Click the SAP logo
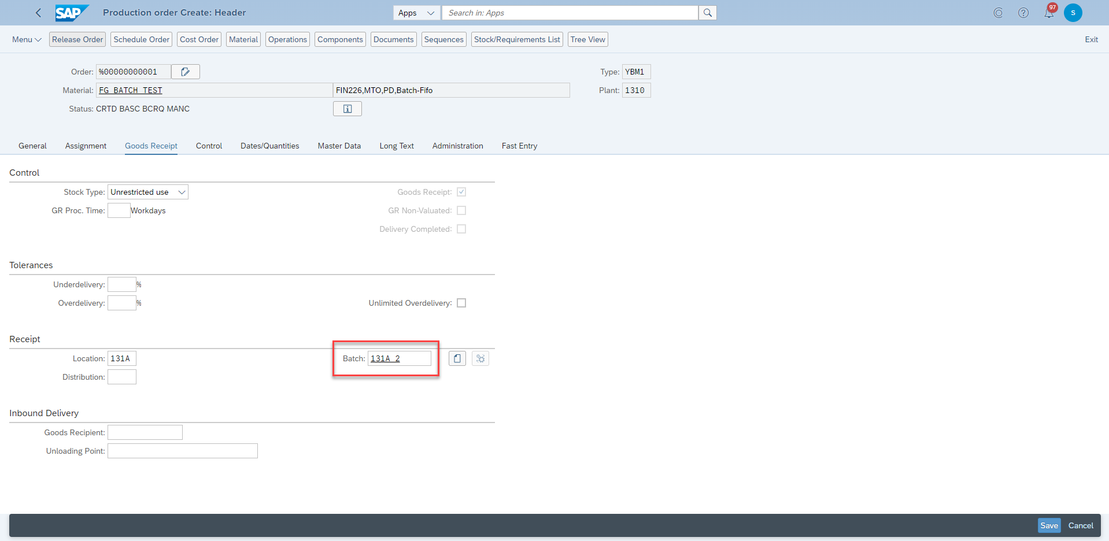1109x541 pixels. tap(72, 13)
